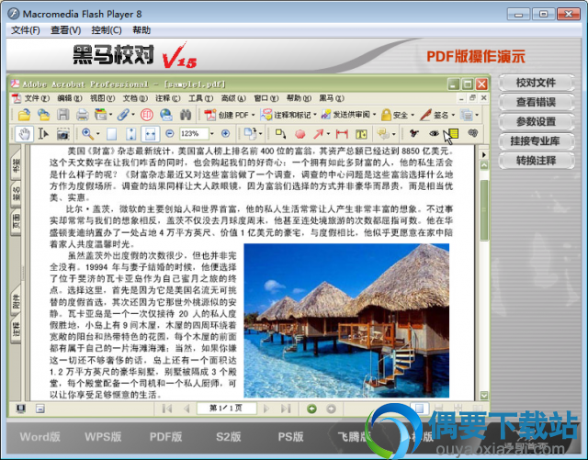Click the zoom percentage 123% field
The height and width of the screenshot is (460, 588).
click(x=194, y=133)
